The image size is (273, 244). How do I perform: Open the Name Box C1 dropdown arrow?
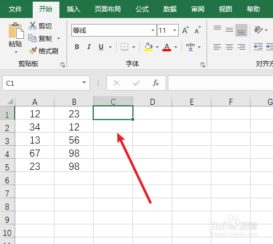(x=84, y=82)
